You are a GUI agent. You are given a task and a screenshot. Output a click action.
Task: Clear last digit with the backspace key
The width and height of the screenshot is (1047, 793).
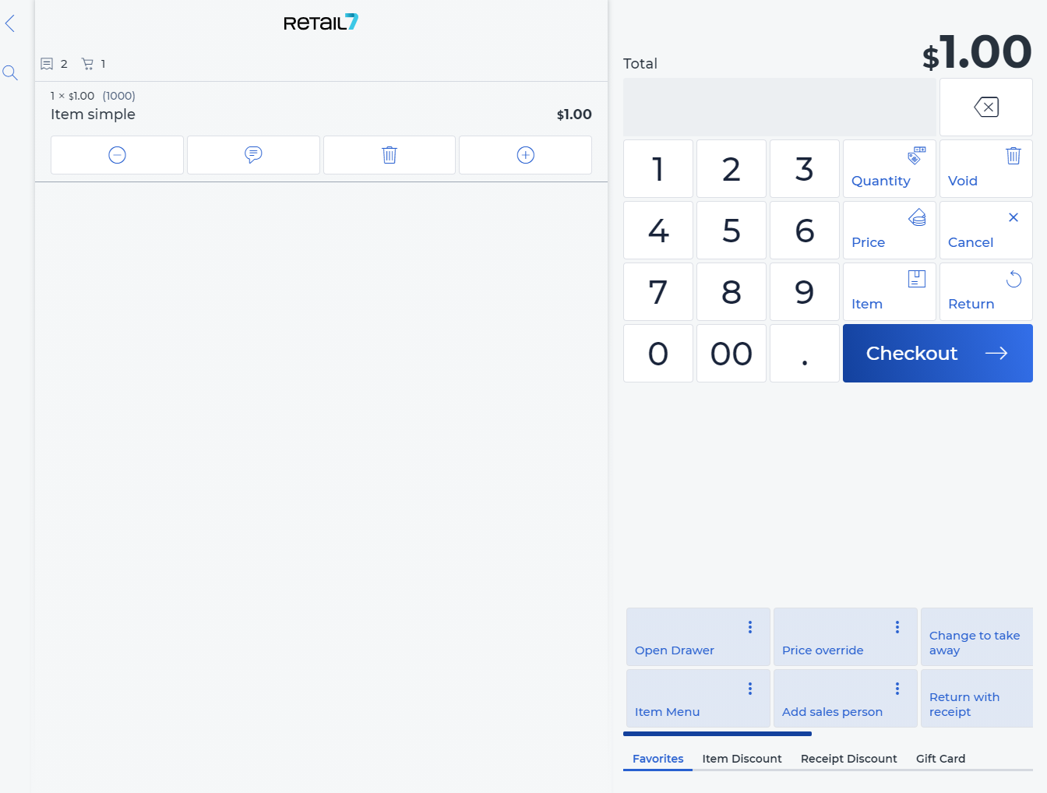(986, 107)
